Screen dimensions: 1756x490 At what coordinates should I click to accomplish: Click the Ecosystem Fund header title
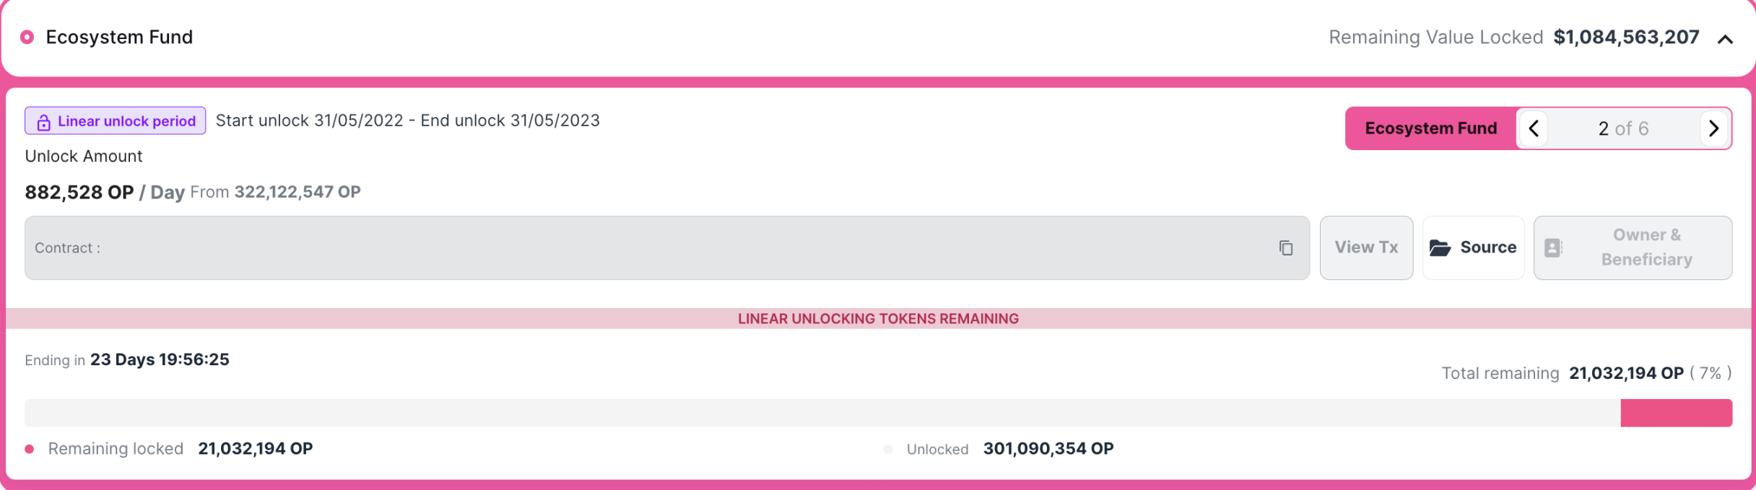pos(119,37)
